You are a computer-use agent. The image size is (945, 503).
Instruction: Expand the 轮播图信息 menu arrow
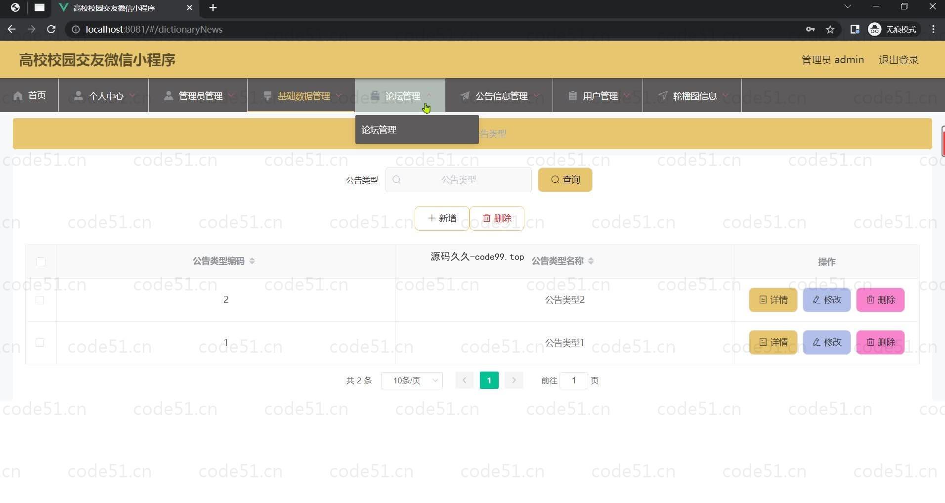point(725,95)
